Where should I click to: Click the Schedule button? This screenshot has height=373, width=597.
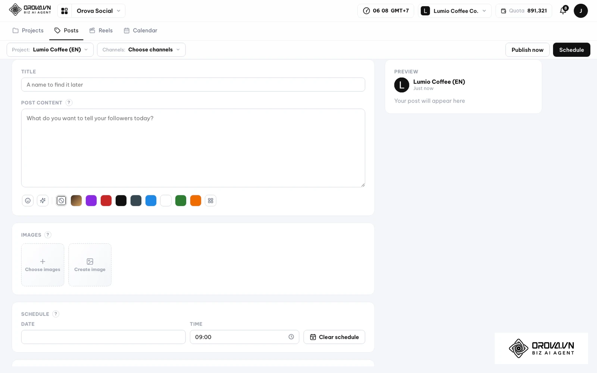coord(571,50)
